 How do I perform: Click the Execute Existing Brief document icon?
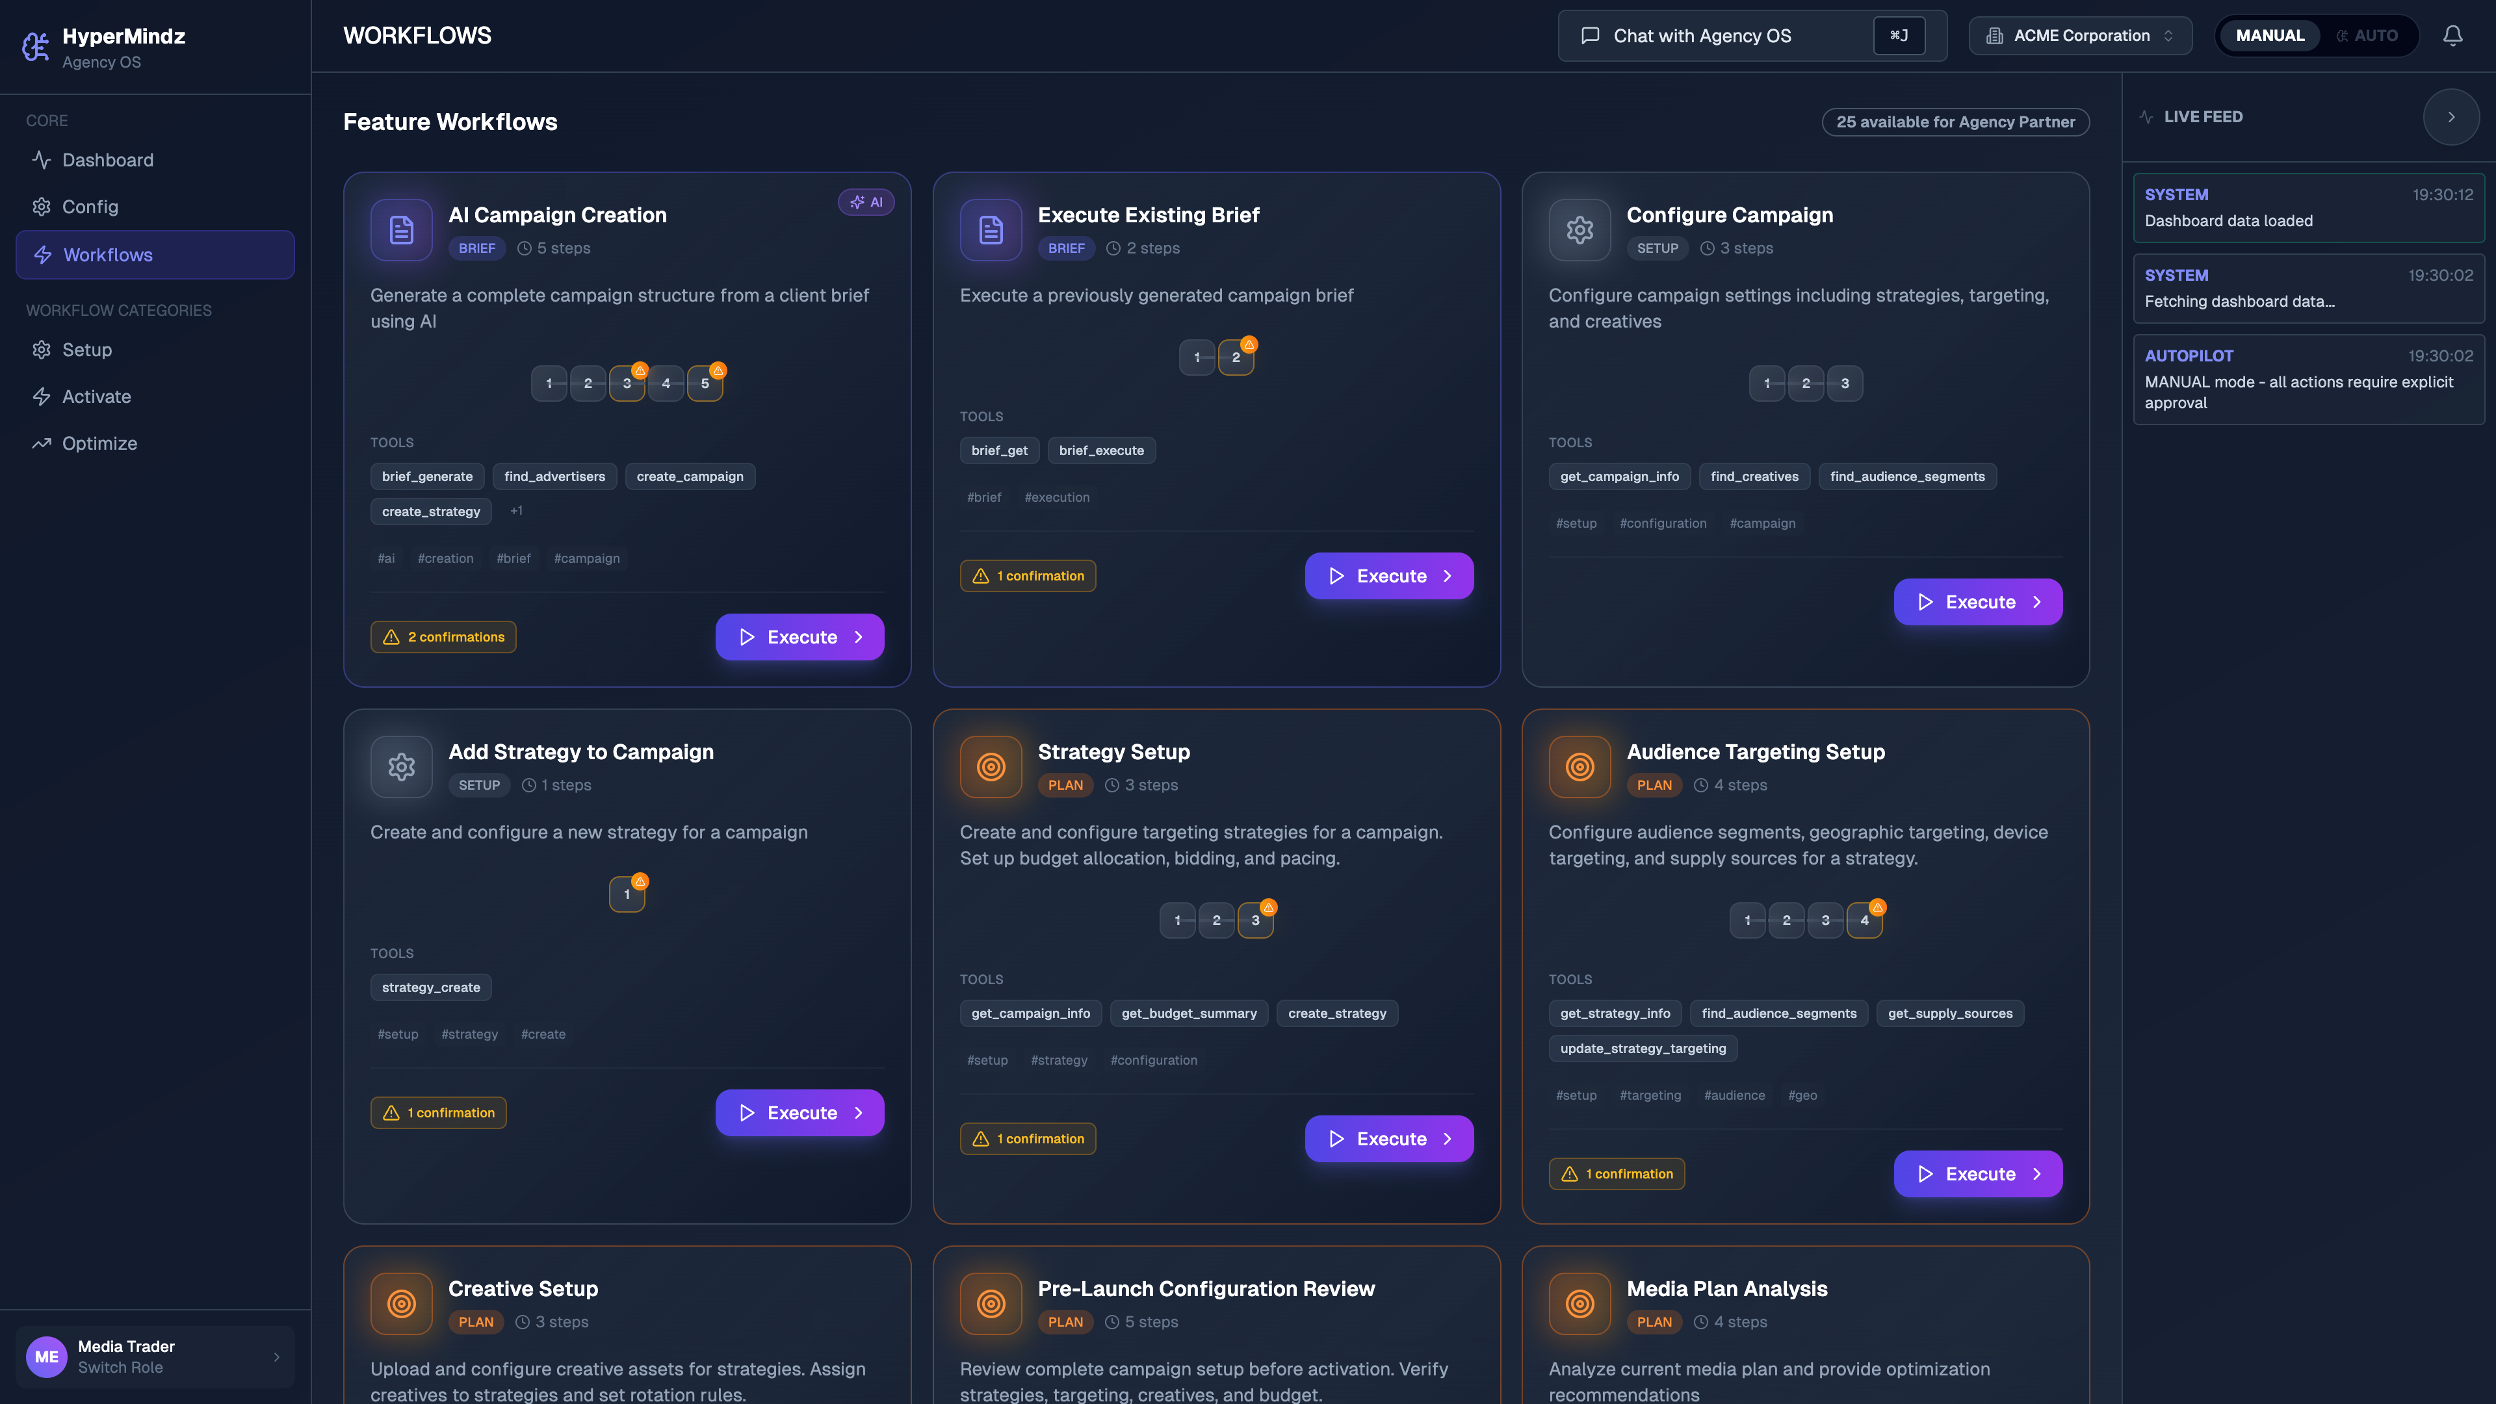pyautogui.click(x=990, y=229)
